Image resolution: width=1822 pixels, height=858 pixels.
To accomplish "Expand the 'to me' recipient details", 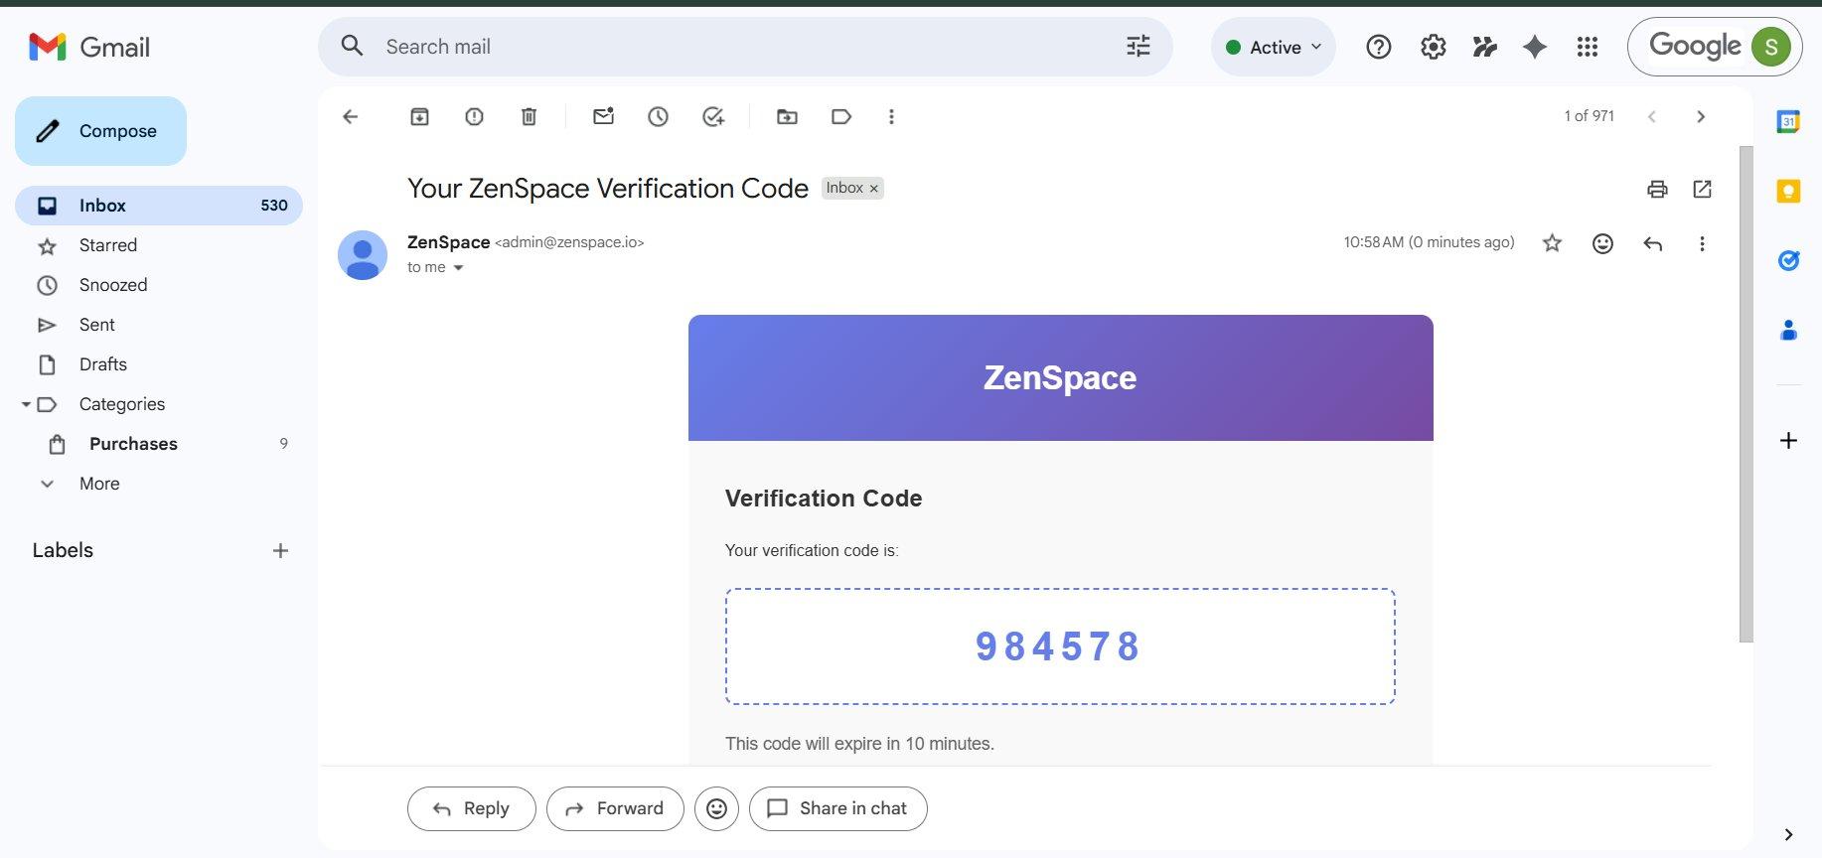I will tap(458, 268).
